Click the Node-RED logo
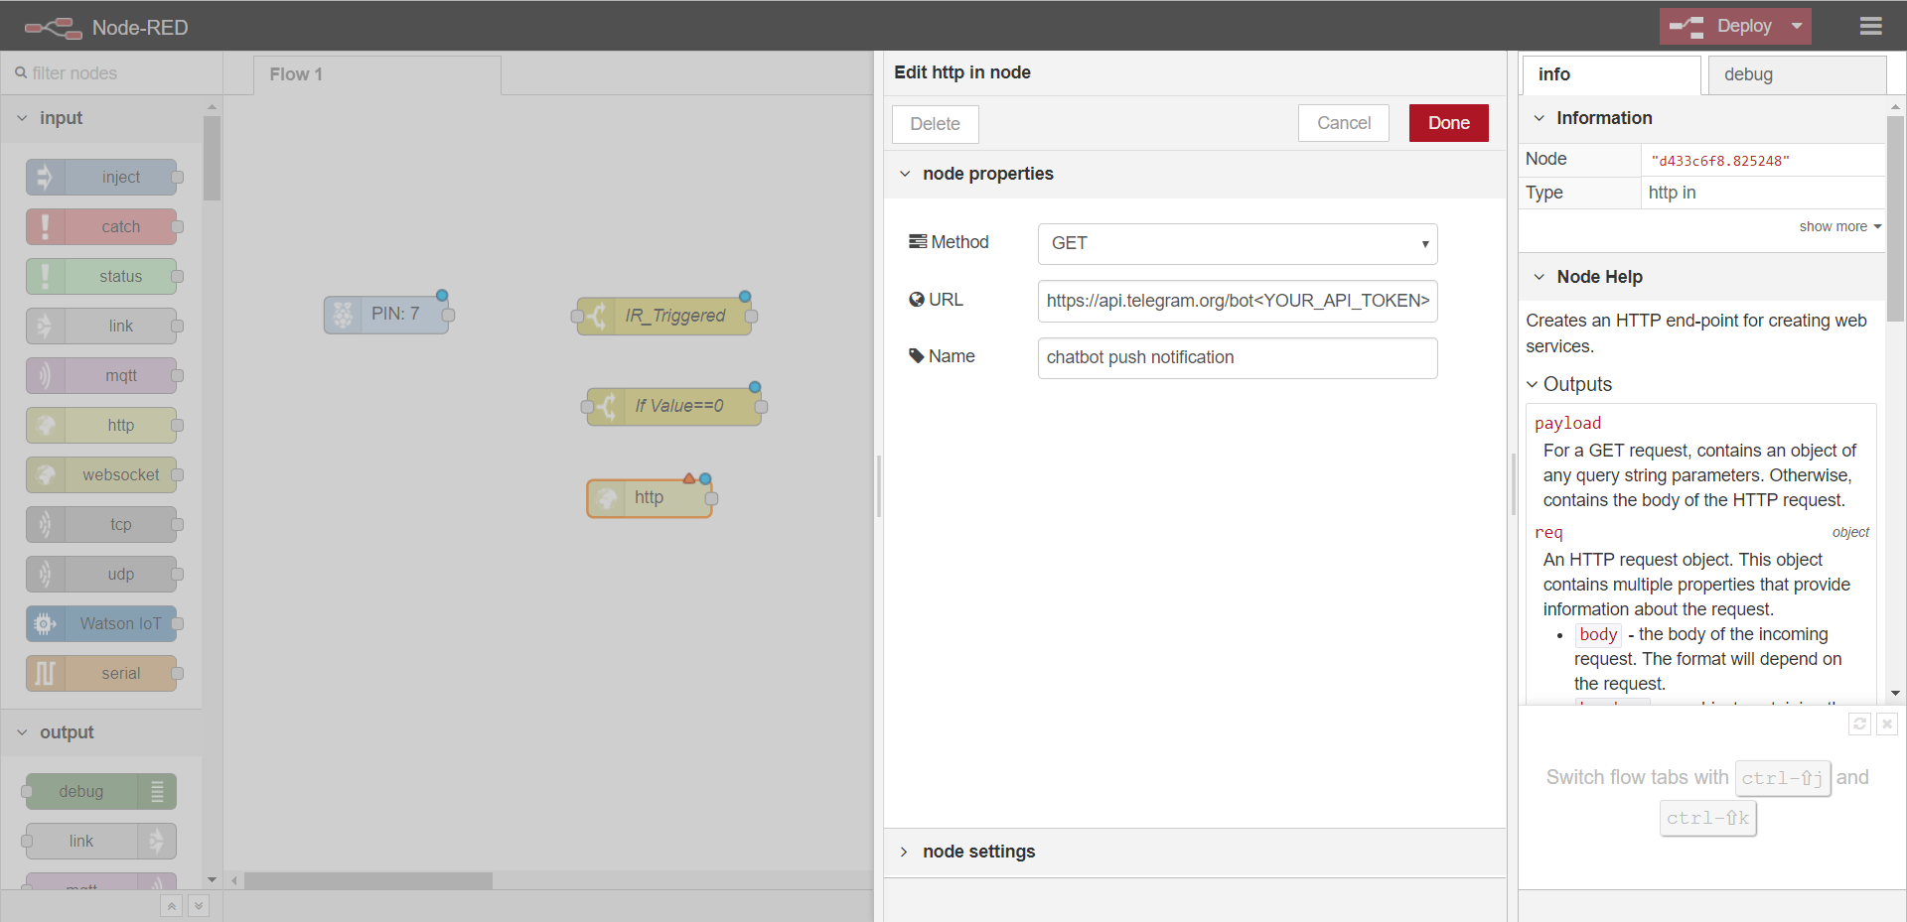 pyautogui.click(x=54, y=28)
